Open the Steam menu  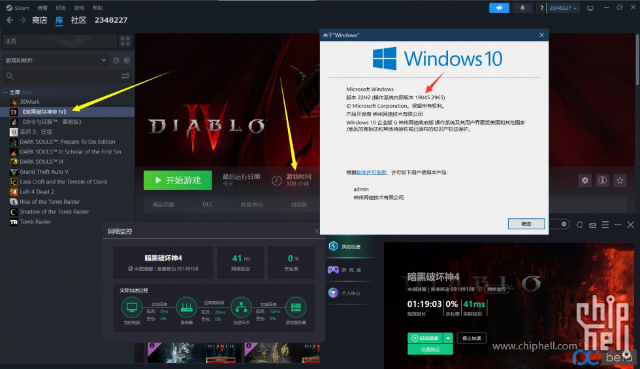(x=18, y=8)
